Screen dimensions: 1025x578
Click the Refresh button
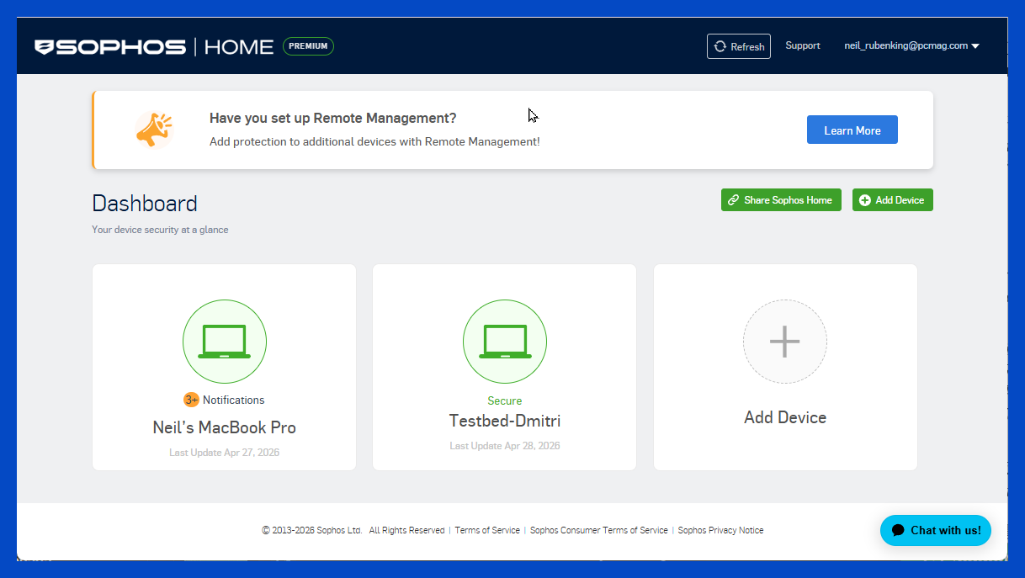(739, 46)
